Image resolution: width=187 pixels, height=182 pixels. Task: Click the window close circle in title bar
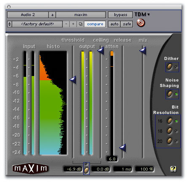(9, 7)
